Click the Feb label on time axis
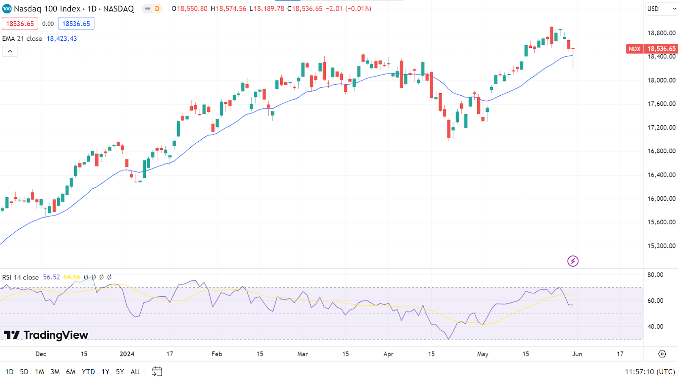 217,354
